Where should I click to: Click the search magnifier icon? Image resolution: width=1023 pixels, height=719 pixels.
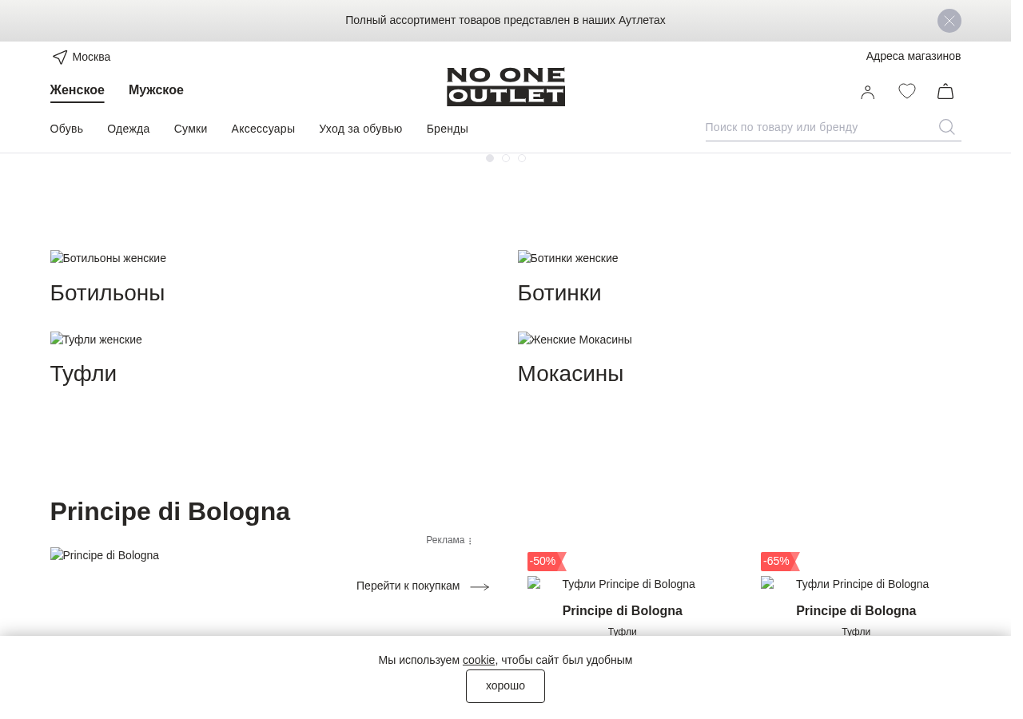click(x=947, y=127)
